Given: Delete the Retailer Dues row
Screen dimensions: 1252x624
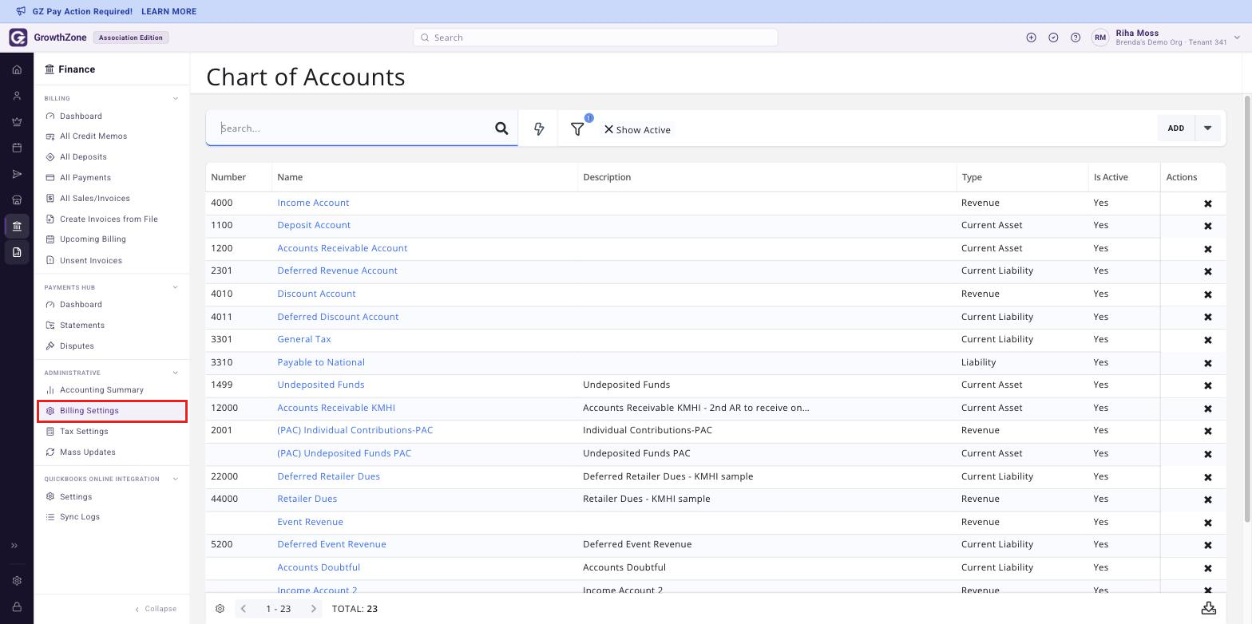Looking at the screenshot, I should click(1208, 500).
